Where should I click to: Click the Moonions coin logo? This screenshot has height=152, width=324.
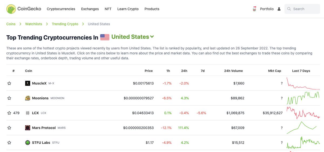point(28,98)
